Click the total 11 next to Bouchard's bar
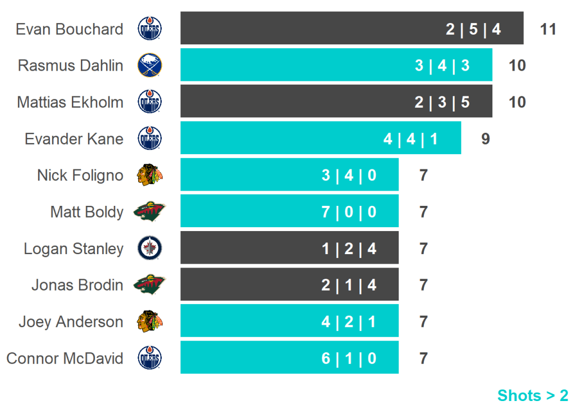Screen dimensions: 575x410 pos(547,29)
